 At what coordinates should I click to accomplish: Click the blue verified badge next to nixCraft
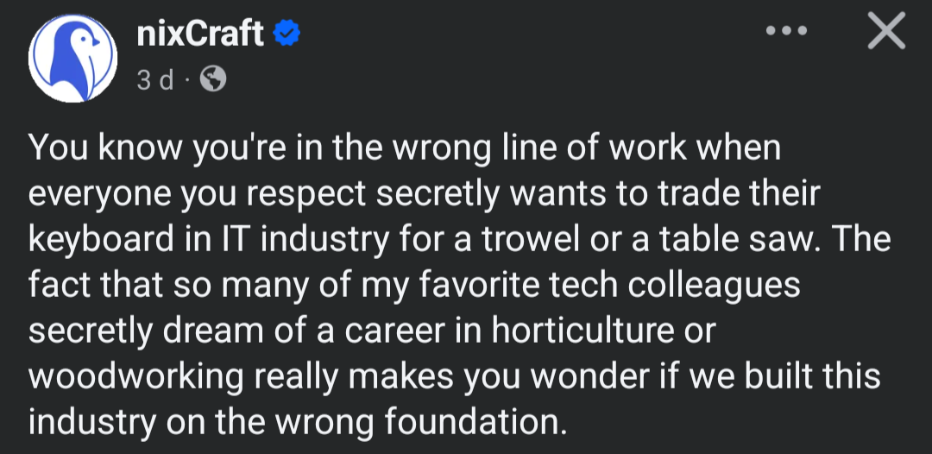(x=287, y=35)
